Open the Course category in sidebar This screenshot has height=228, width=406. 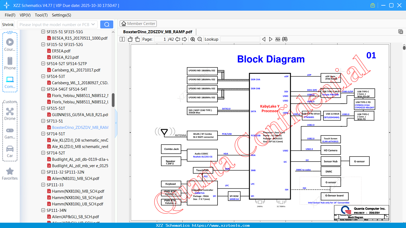point(10,45)
